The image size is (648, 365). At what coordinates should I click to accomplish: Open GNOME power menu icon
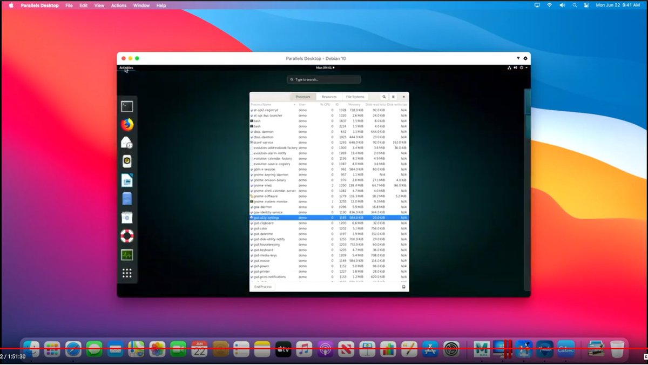[522, 67]
